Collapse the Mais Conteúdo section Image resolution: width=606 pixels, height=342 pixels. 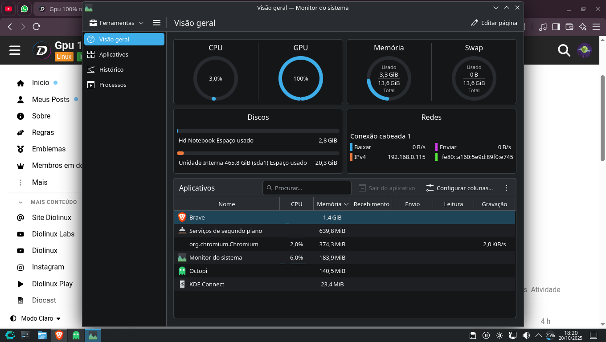[20, 202]
